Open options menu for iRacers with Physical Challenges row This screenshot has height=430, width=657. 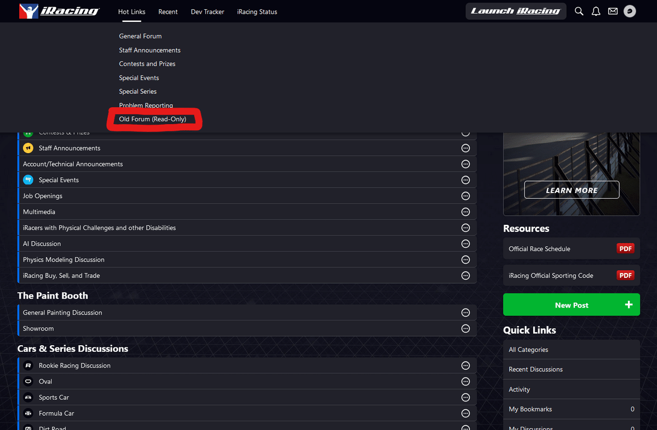(x=465, y=228)
